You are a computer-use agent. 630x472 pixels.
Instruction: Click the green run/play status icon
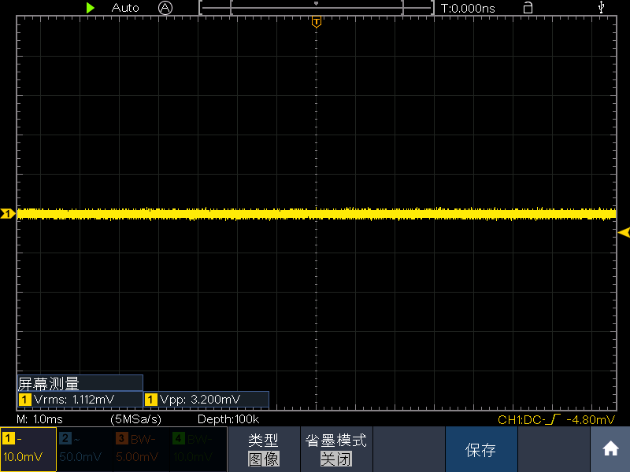[x=91, y=8]
